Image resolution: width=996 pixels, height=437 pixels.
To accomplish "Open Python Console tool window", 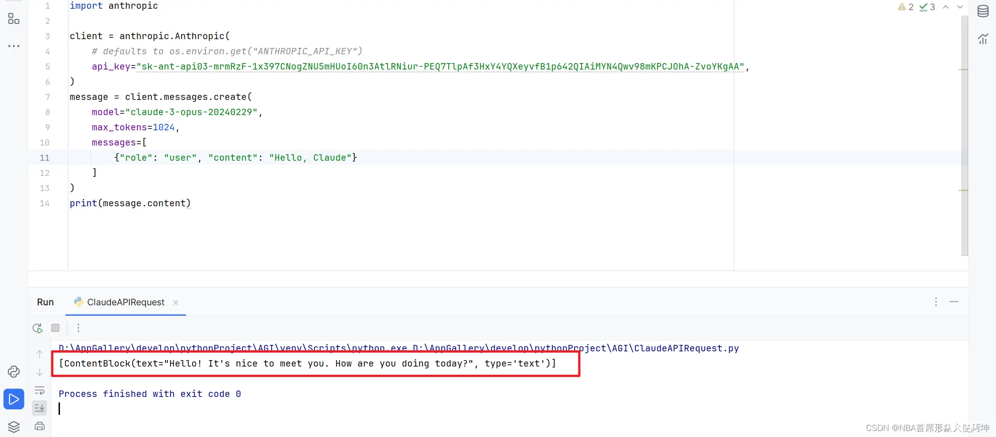I will 14,372.
